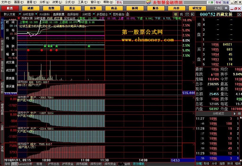Click the 大智慧 logo icon in title bar
The image size is (242, 166).
149,2
